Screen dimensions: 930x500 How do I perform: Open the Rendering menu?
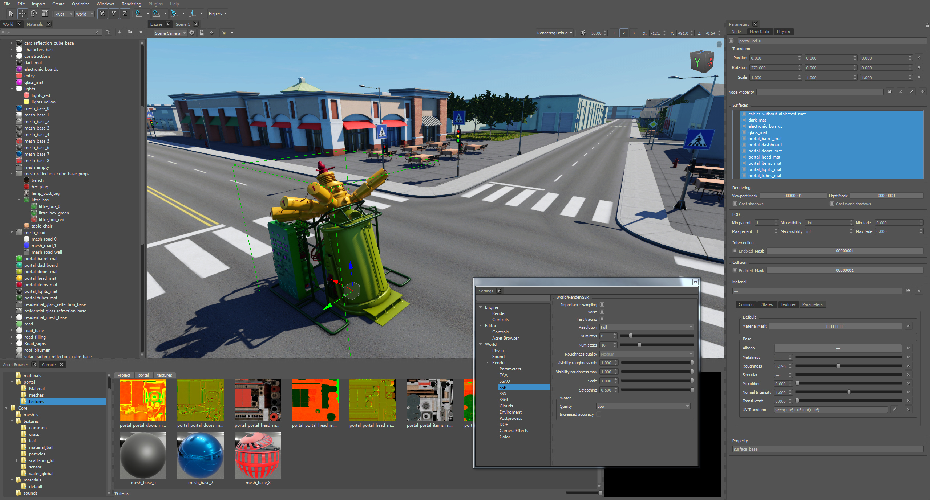(131, 4)
